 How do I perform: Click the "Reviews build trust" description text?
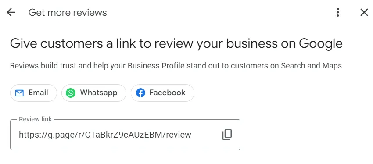176,66
